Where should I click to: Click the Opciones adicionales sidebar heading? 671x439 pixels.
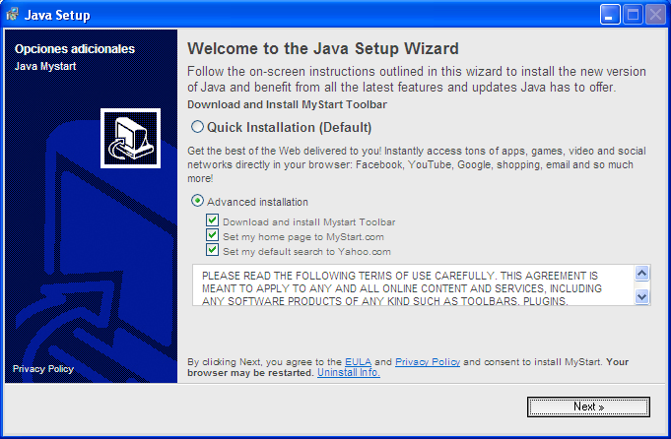[75, 49]
